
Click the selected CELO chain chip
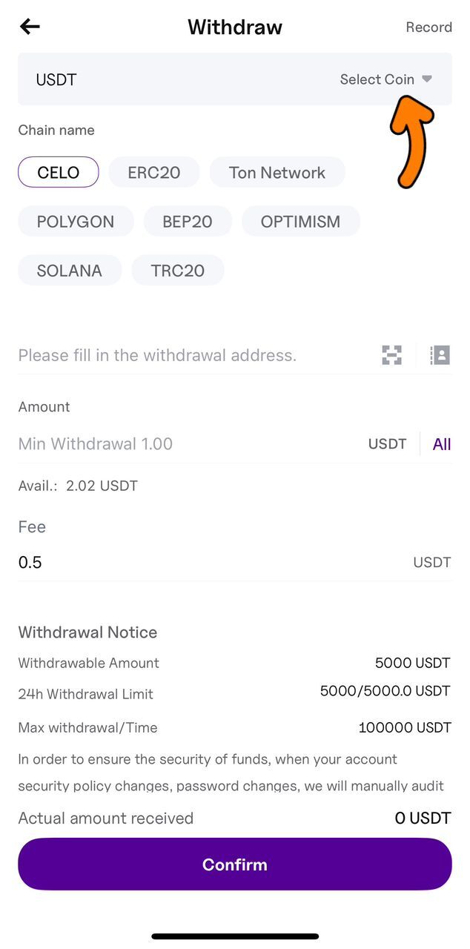(x=58, y=172)
